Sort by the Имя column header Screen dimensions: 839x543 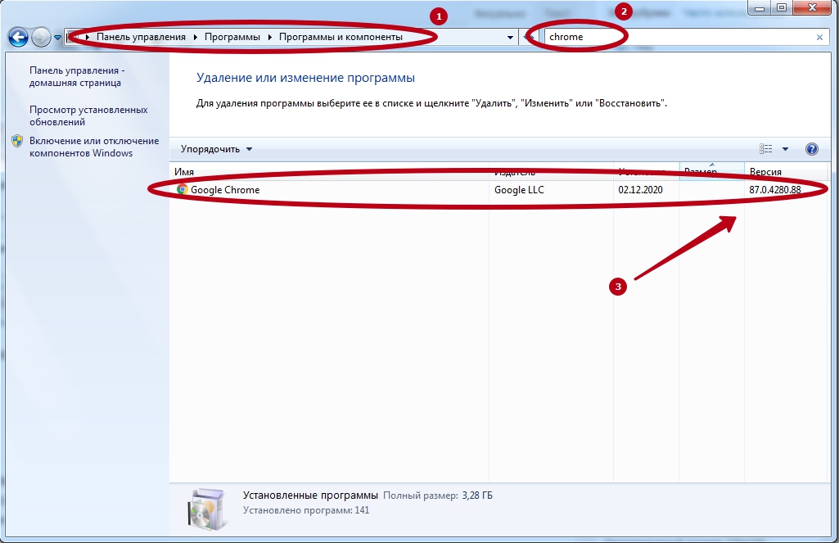click(x=329, y=171)
